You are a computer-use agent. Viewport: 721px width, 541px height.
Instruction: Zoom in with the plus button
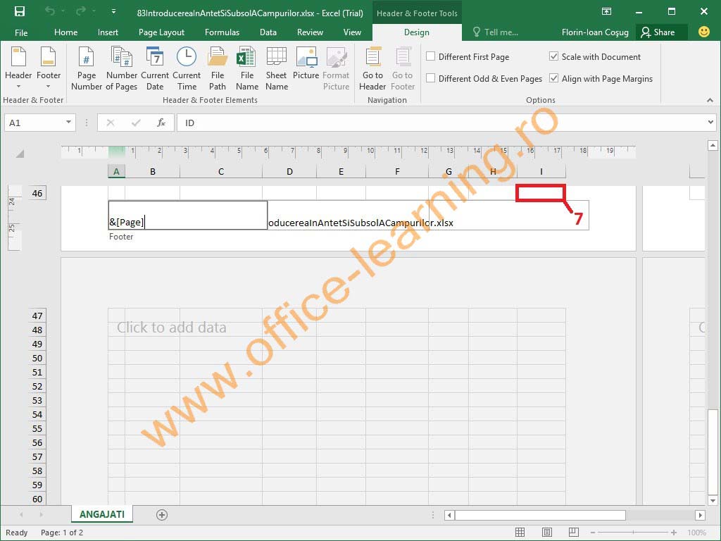674,533
